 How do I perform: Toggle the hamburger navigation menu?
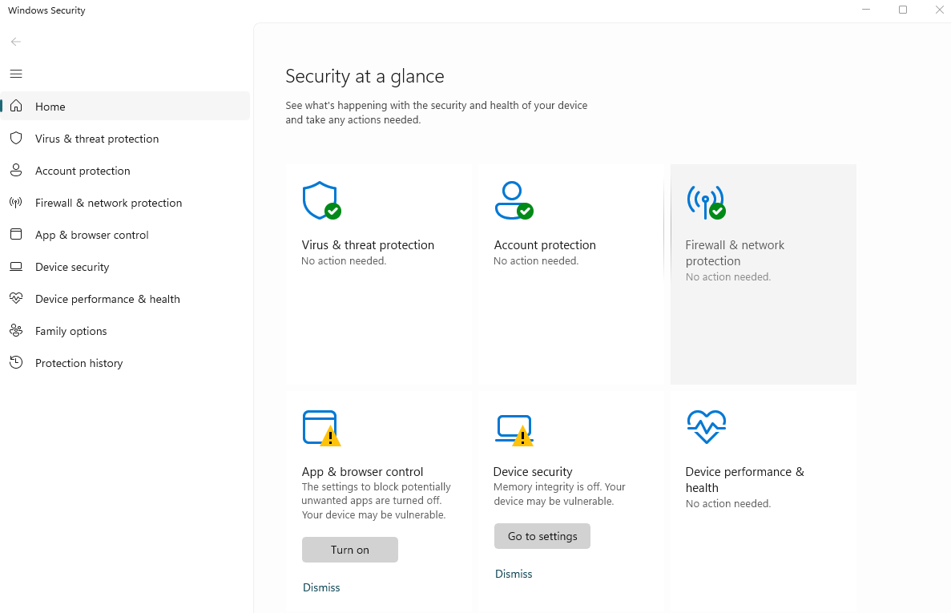coord(16,74)
